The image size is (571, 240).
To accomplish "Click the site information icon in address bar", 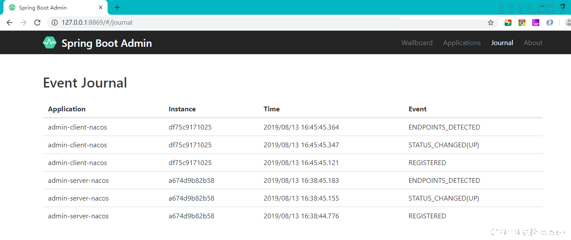I will [55, 23].
